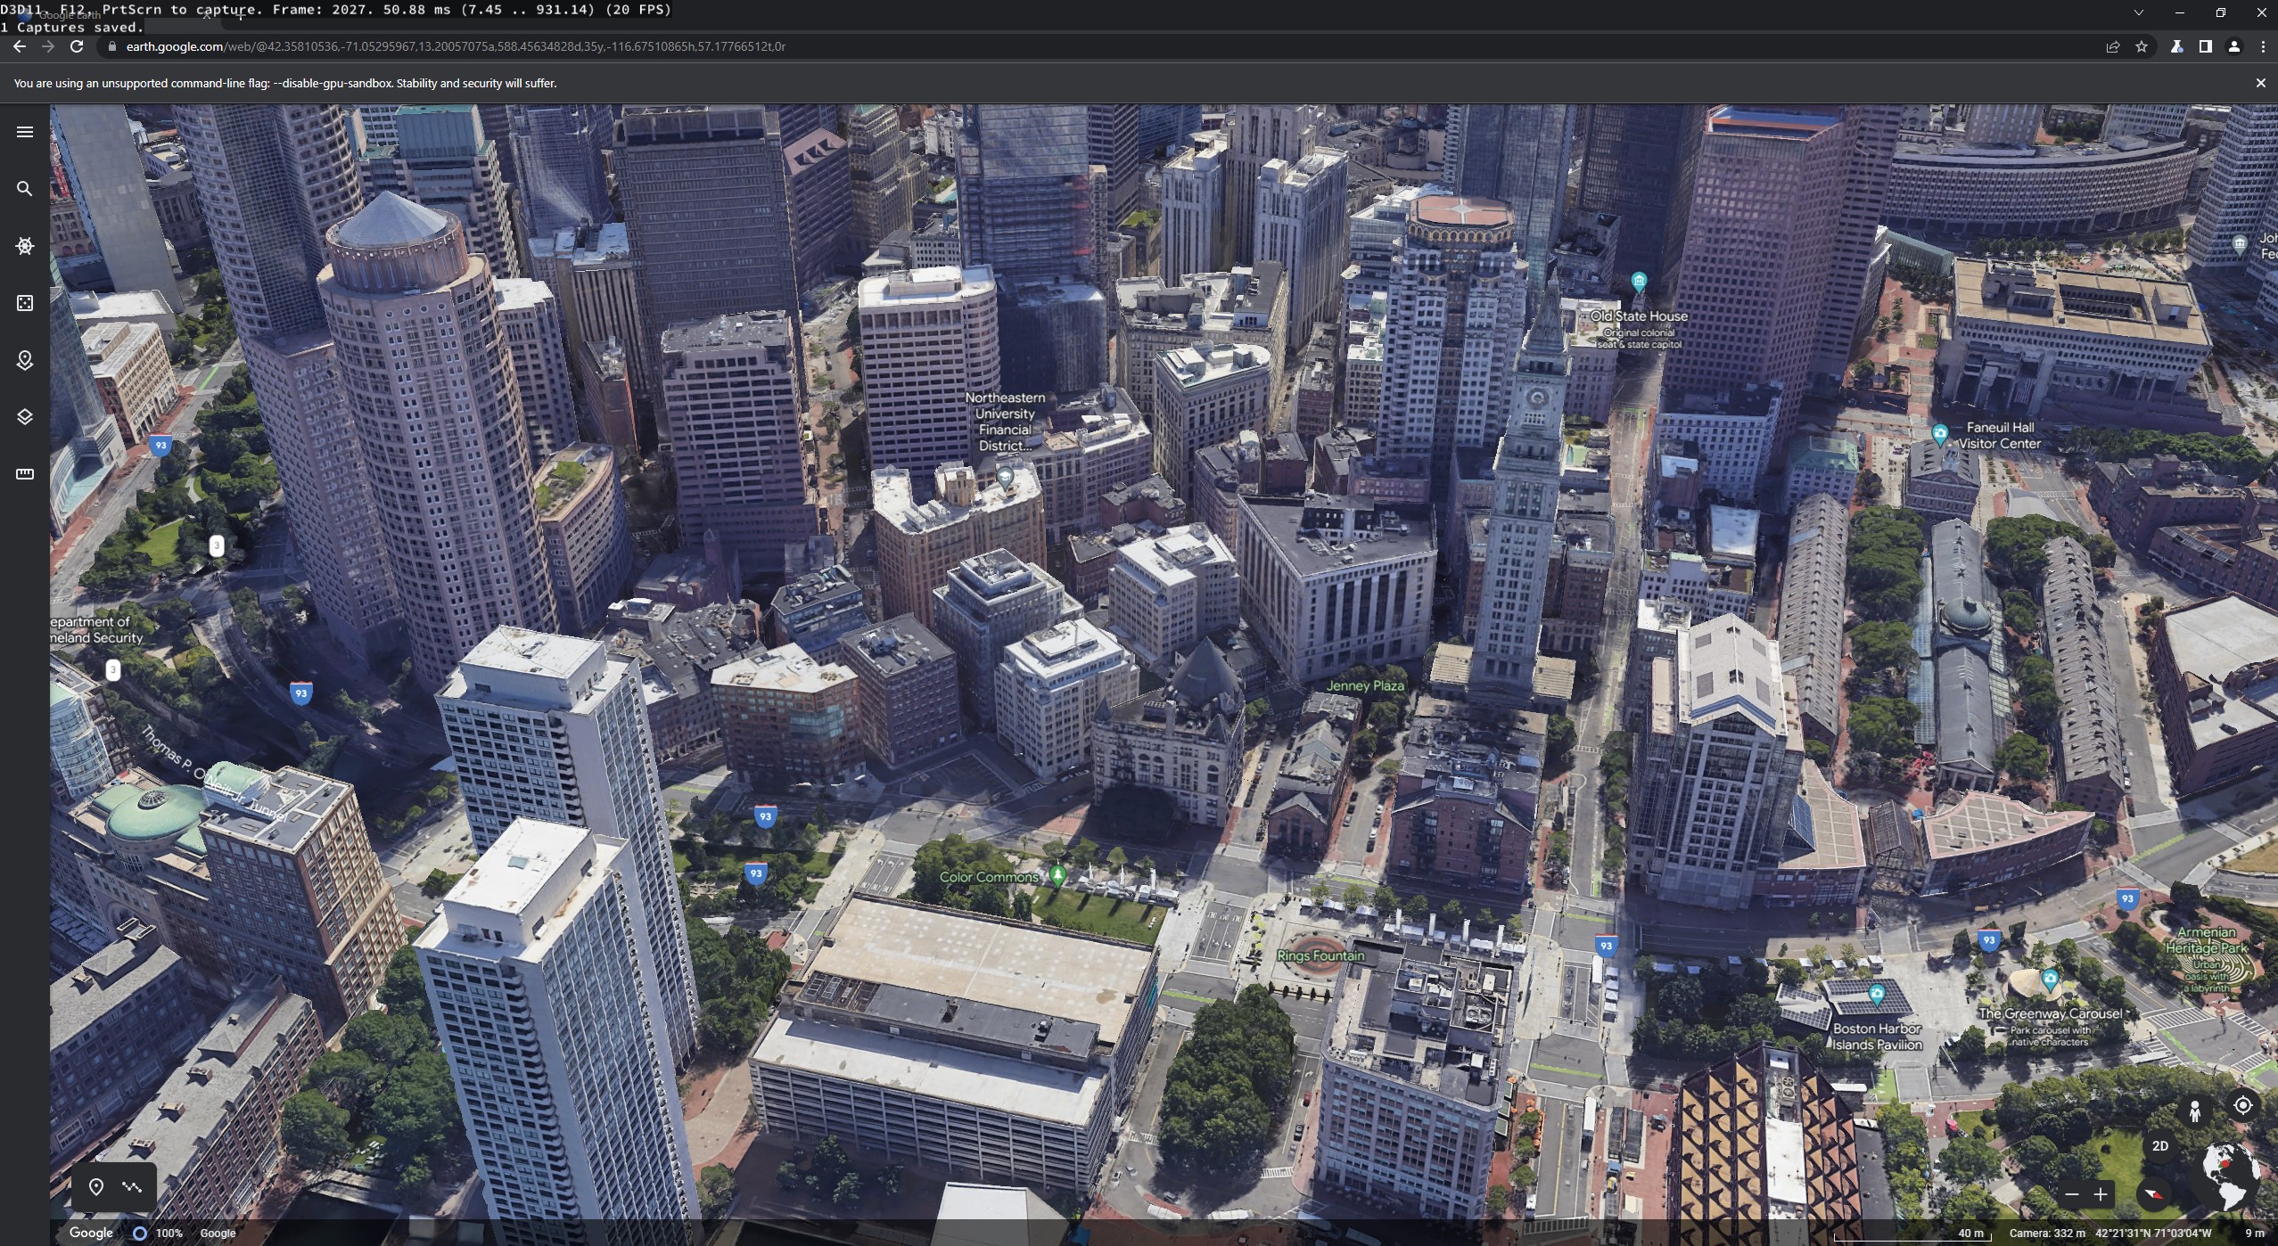Activate Street View pegman button
This screenshot has height=1246, width=2278.
click(2195, 1111)
